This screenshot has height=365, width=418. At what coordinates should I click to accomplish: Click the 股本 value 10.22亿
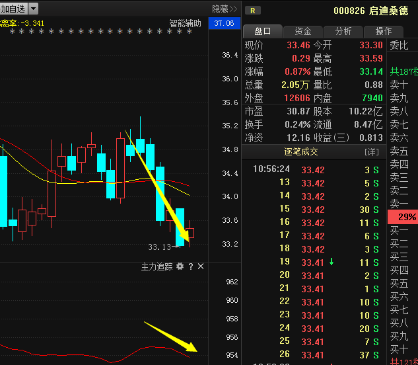tap(366, 111)
